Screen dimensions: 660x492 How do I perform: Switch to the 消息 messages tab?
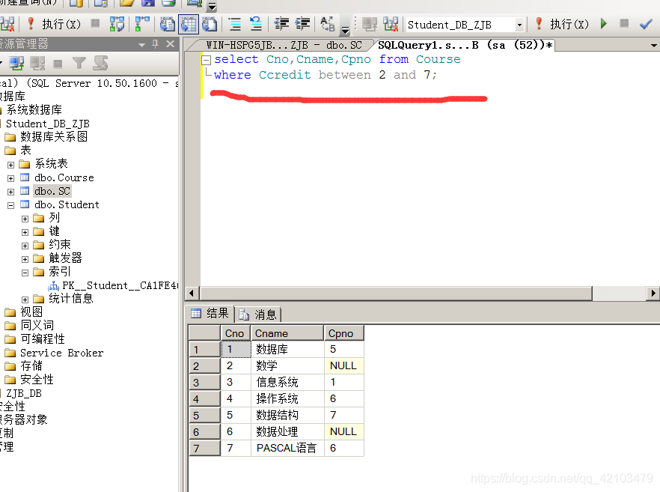point(257,315)
